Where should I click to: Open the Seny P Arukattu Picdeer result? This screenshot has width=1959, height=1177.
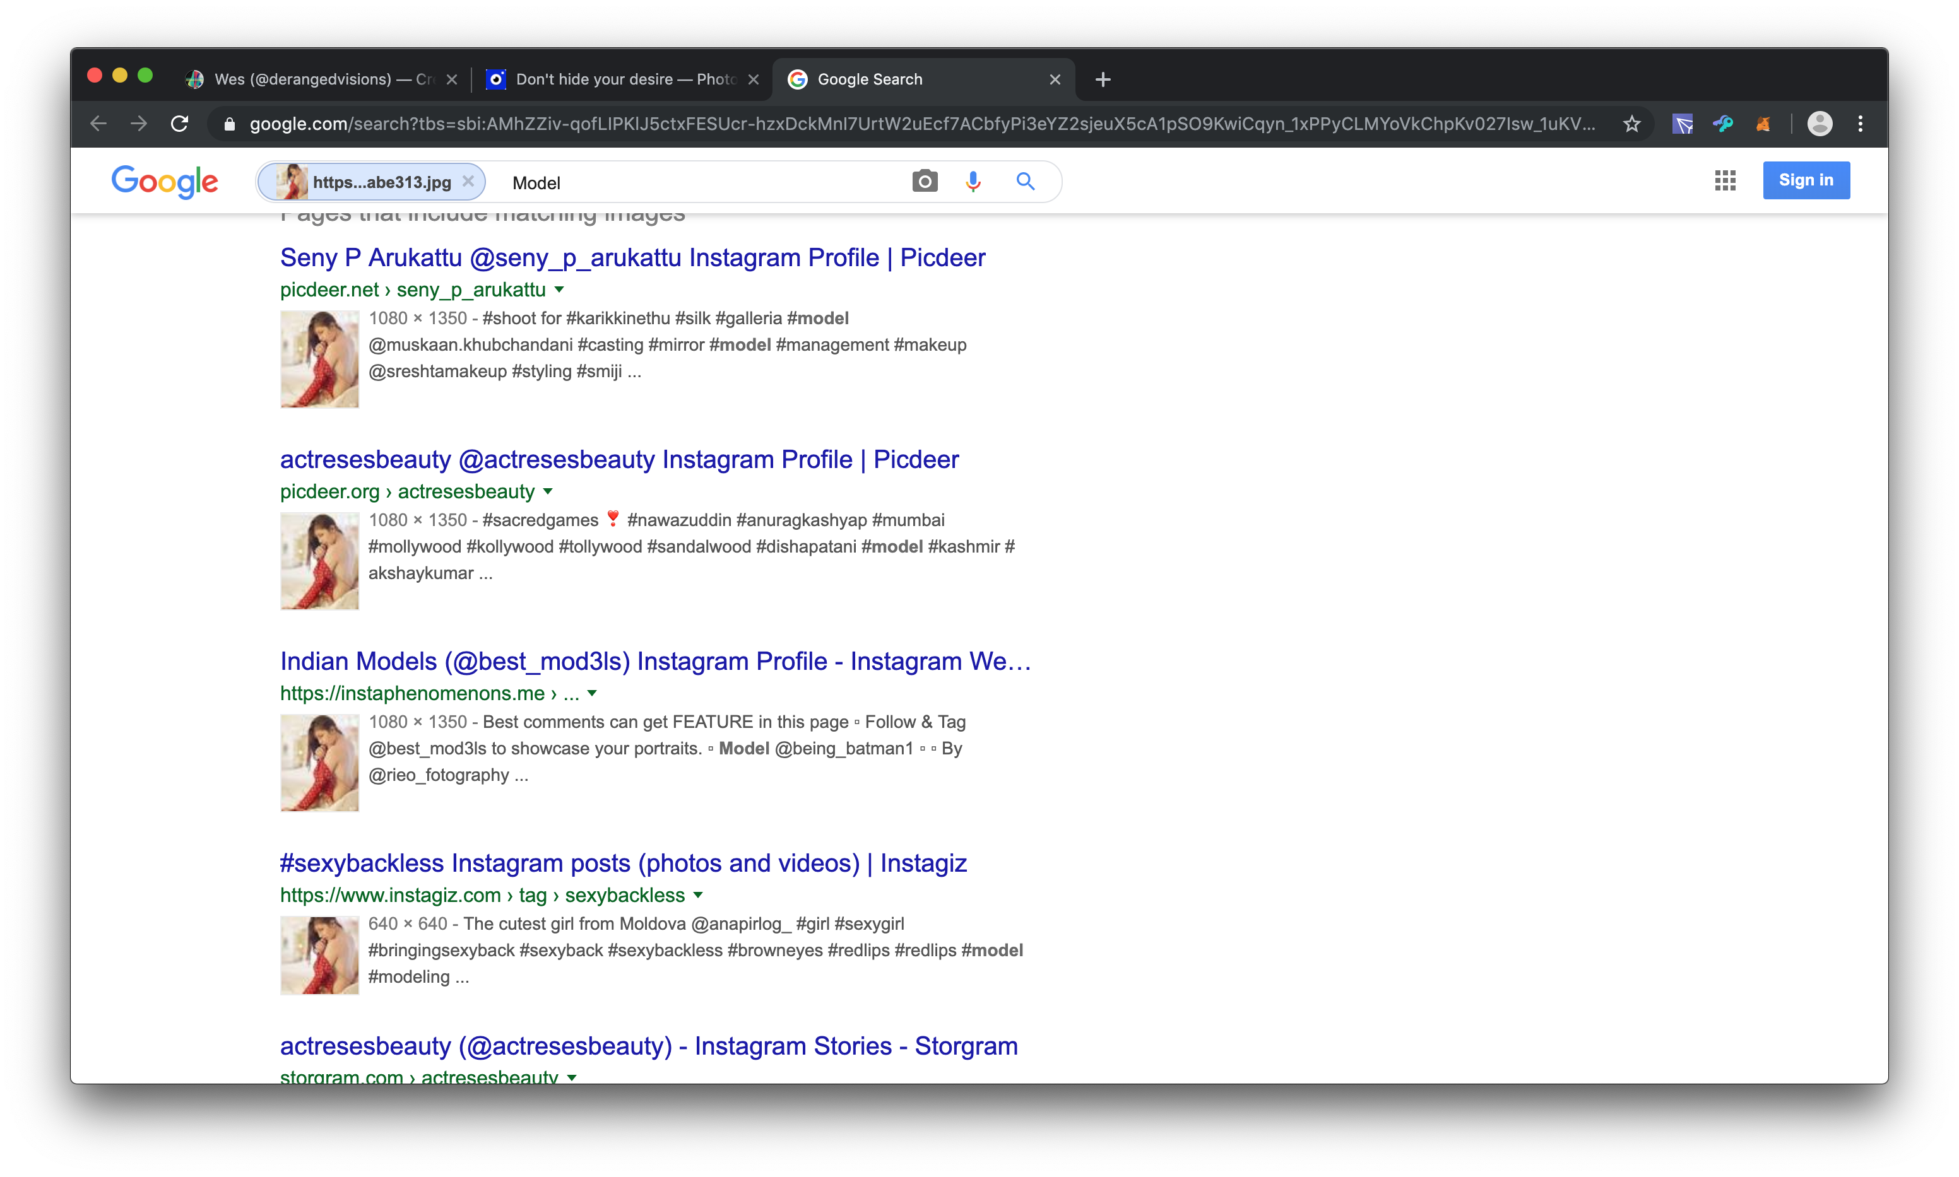pos(632,258)
